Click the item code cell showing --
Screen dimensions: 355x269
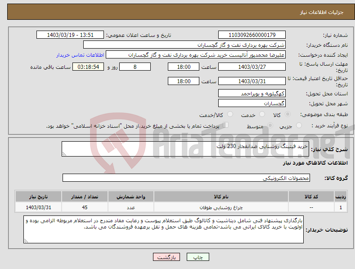[311, 207]
